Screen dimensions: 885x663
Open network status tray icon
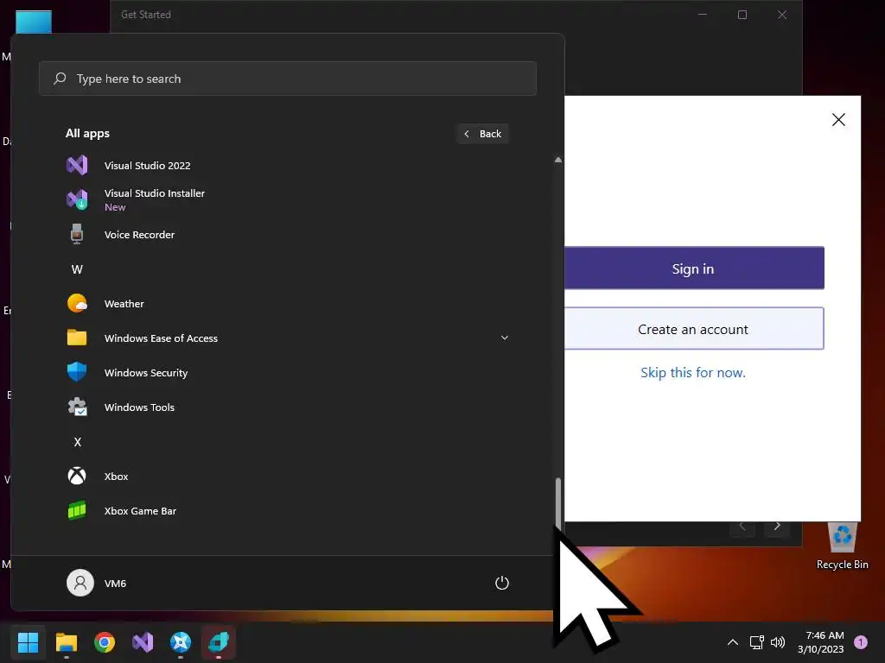click(x=756, y=642)
